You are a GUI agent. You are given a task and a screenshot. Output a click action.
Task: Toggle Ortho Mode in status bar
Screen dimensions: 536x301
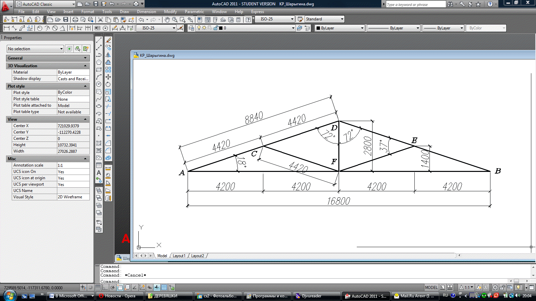pyautogui.click(x=105, y=287)
